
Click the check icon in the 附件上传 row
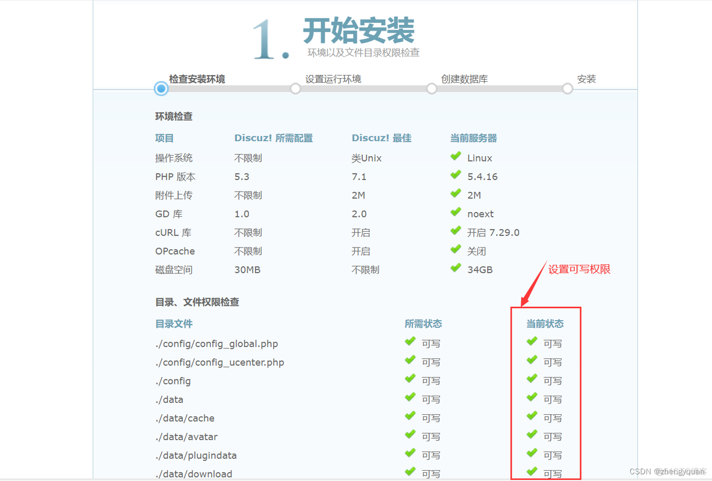[x=456, y=193]
